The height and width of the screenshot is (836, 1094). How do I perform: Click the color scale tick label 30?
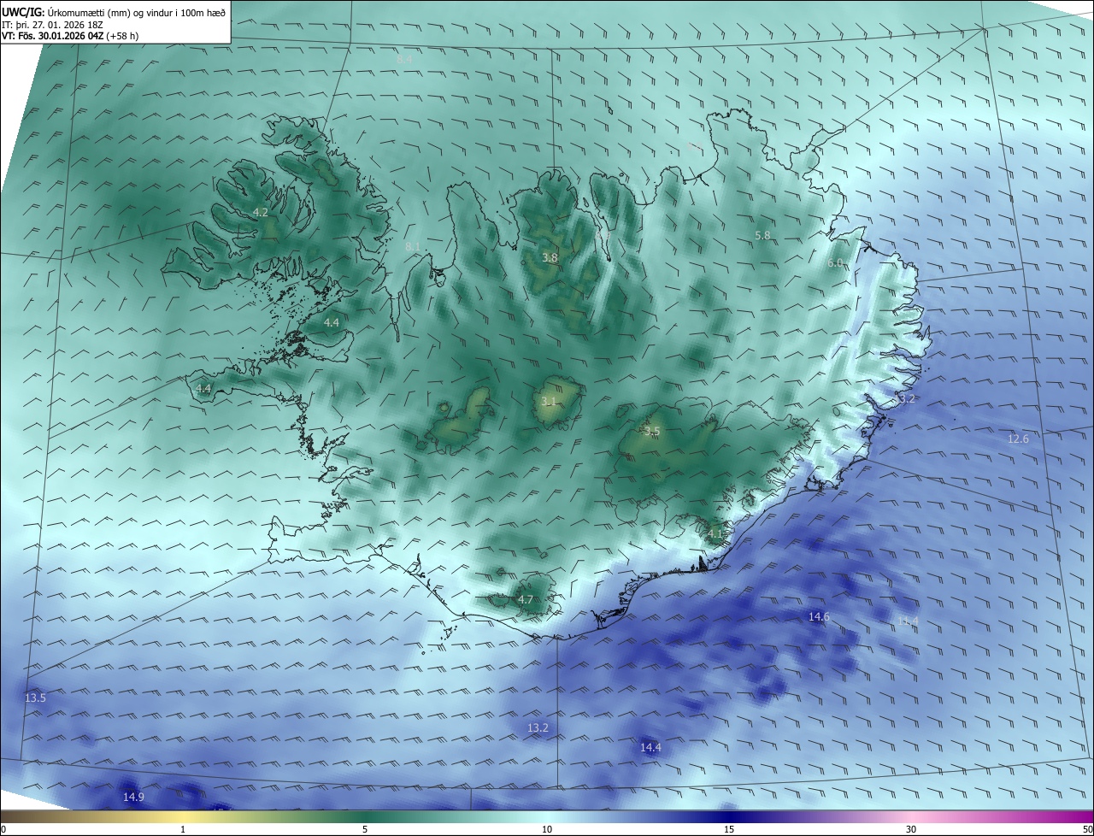(911, 829)
